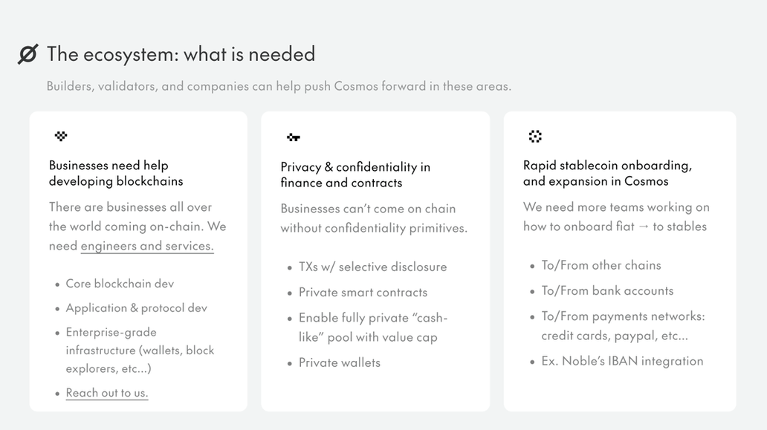Click the 'To/From bank accounts' bullet
Viewport: 767px width, 430px height.
(x=607, y=290)
